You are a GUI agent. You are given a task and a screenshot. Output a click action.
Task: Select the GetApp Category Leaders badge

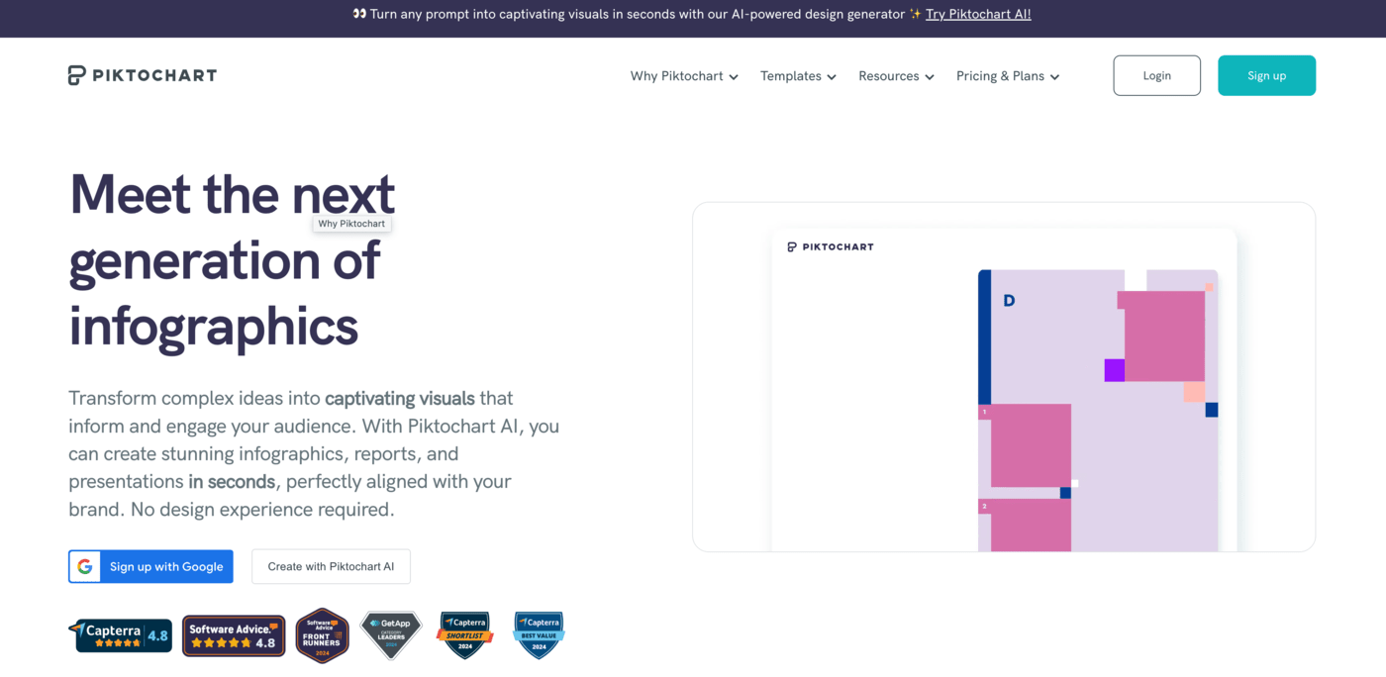(391, 635)
